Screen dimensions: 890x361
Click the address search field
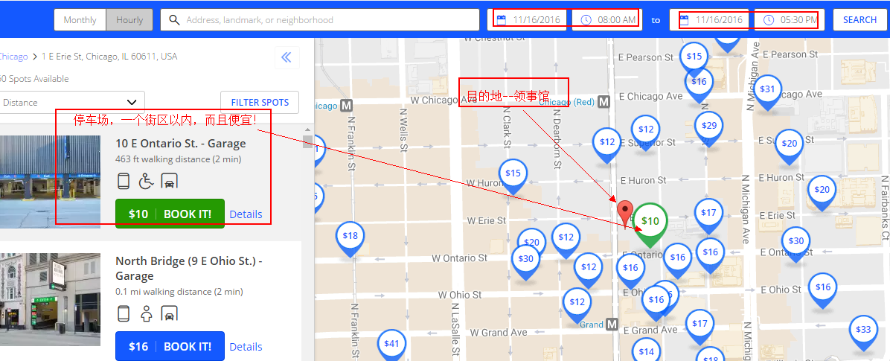coord(320,20)
